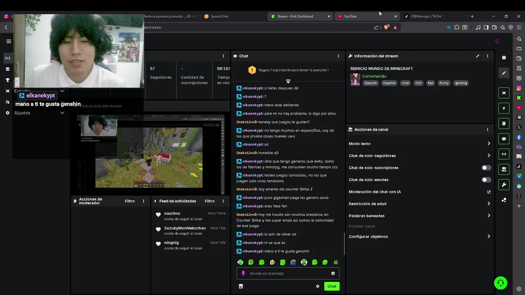The width and height of the screenshot is (525, 295).
Task: Send message with the green Chat button
Action: (x=332, y=286)
